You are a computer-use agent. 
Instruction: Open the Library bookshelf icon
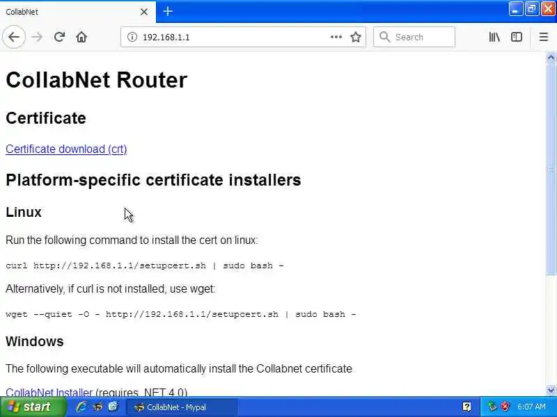point(494,37)
